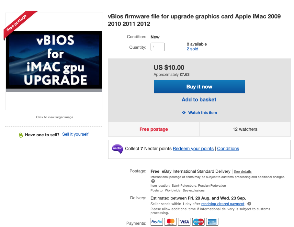Click the purple Nectar logo

(x=117, y=149)
